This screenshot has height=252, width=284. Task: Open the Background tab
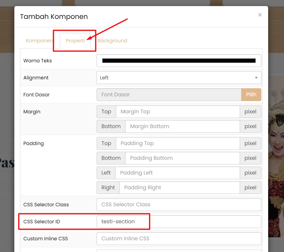tap(112, 41)
